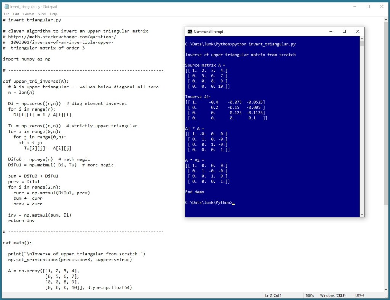Open the Help menu in Notepad
This screenshot has height=300, width=390.
[x=53, y=14]
